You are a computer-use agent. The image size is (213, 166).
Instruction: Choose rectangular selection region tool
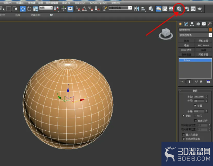pos(9,9)
